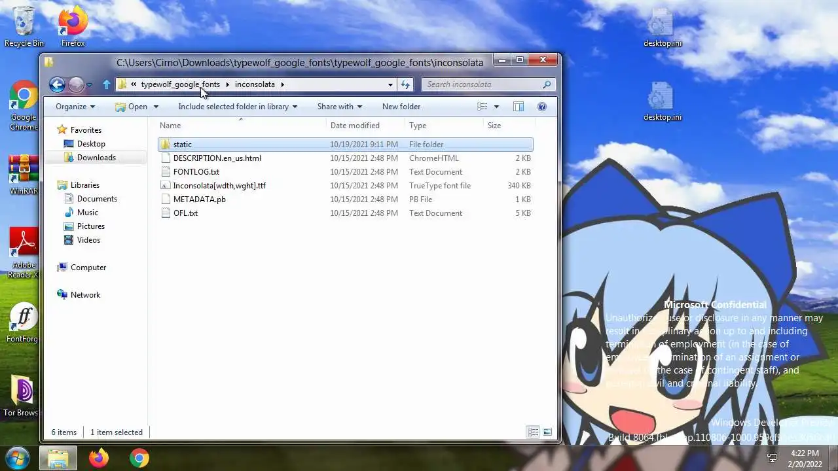Screen dimensions: 838x471
Task: Open the Music library
Action: pyautogui.click(x=88, y=213)
